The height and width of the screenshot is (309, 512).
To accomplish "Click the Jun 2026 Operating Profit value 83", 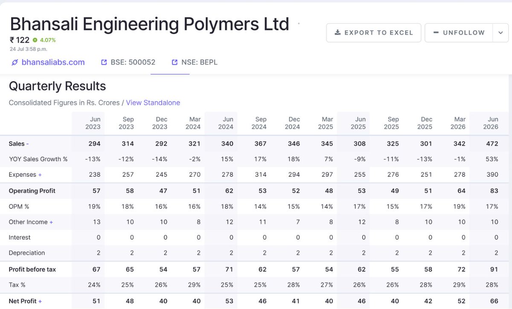I will pos(494,191).
